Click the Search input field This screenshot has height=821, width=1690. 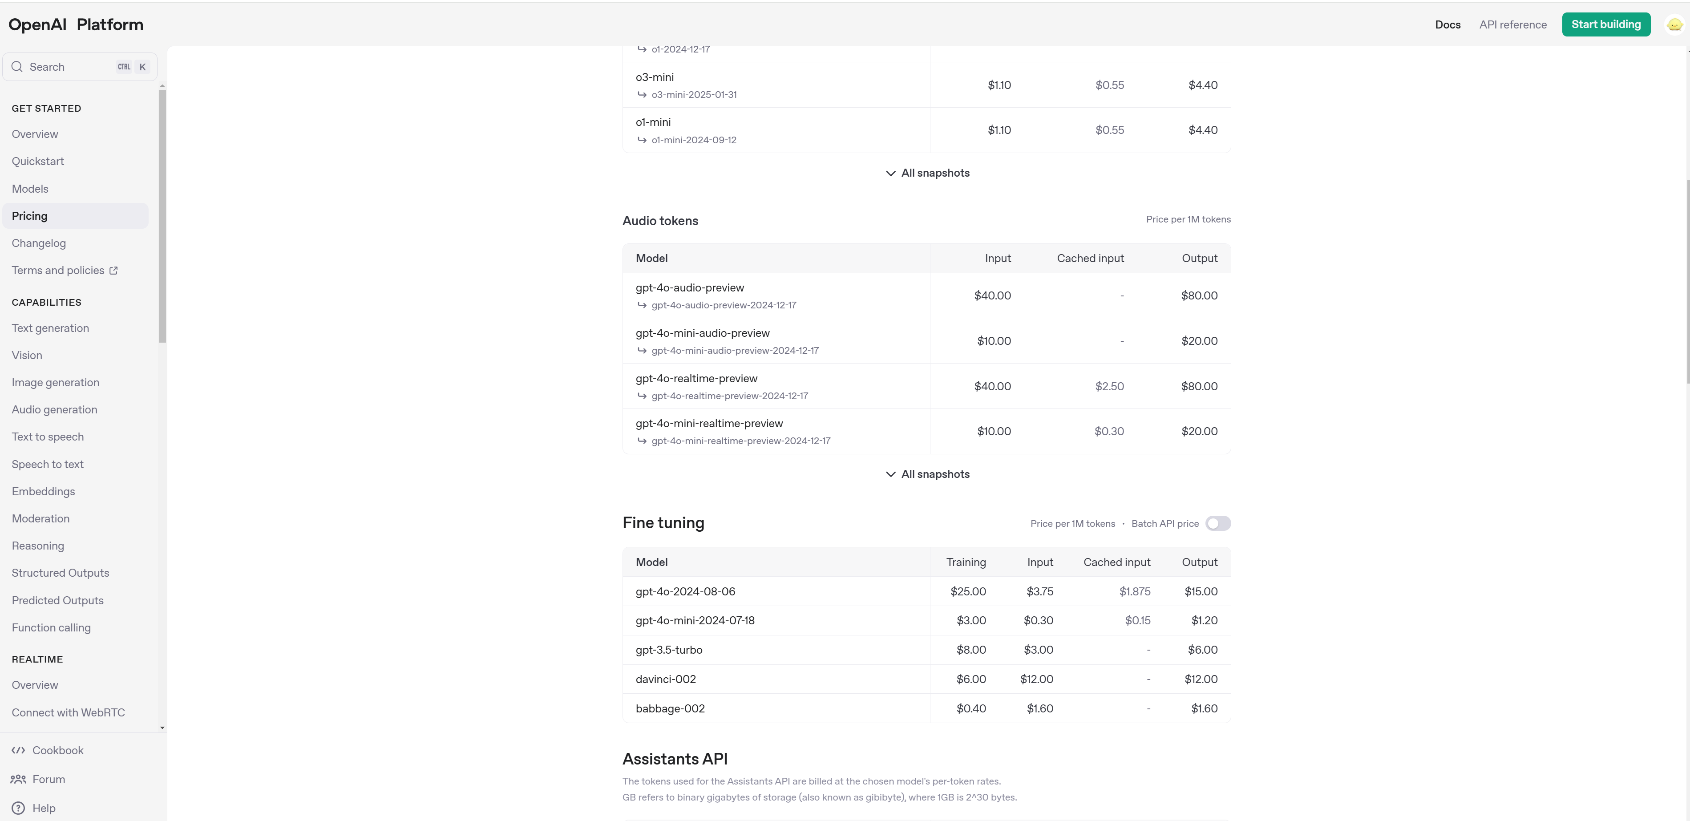pyautogui.click(x=80, y=67)
